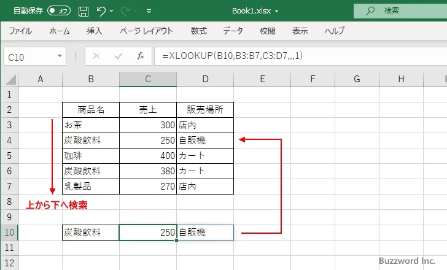
Task: Select column G header
Action: pyautogui.click(x=357, y=79)
